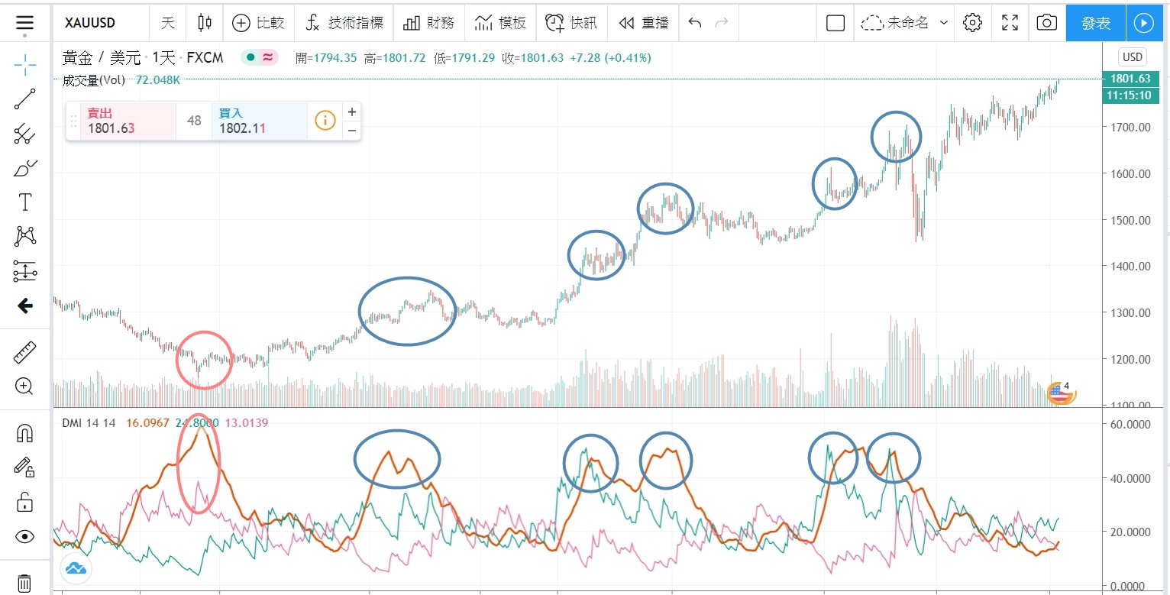Click the pink ≈ data status indicator
Image resolution: width=1170 pixels, height=595 pixels.
(x=267, y=57)
